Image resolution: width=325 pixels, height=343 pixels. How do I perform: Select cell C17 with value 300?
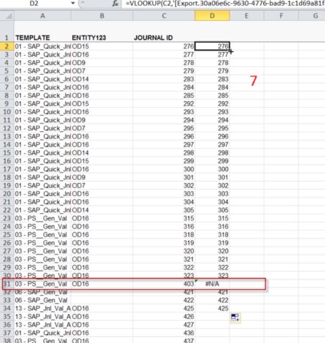164,169
